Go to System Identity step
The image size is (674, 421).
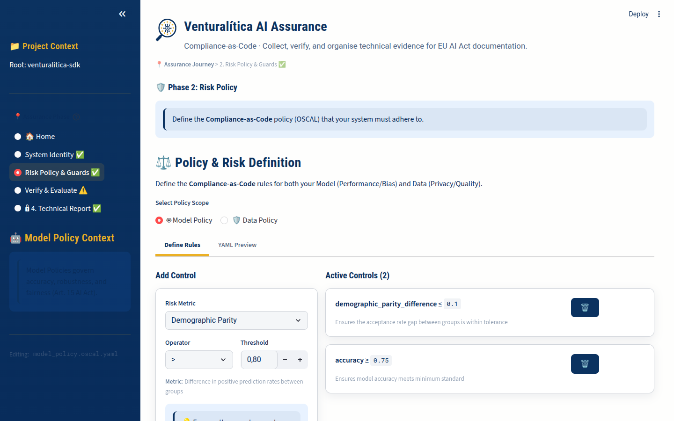[49, 155]
